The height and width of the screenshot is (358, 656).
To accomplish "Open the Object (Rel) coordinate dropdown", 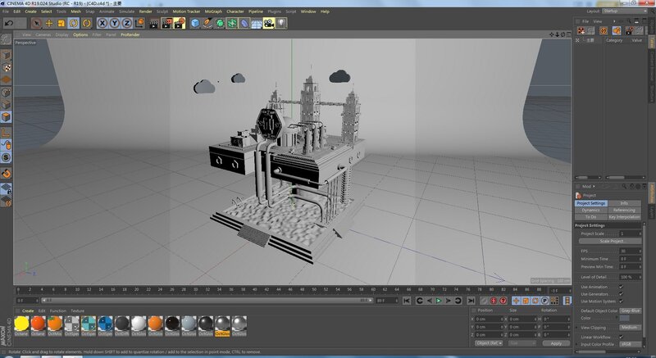I will pos(490,343).
